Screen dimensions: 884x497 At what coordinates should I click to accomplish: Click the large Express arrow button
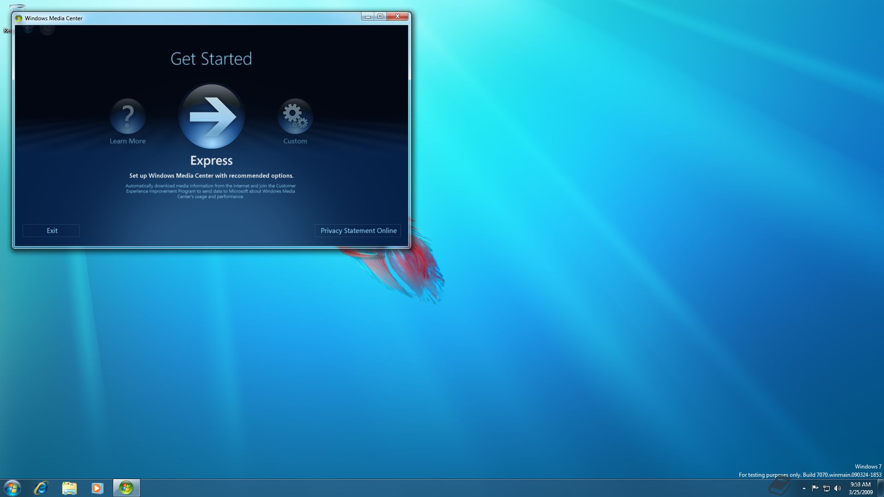tap(211, 116)
